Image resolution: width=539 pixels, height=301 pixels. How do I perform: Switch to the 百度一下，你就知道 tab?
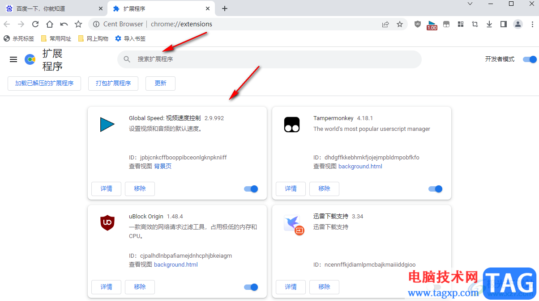click(54, 8)
